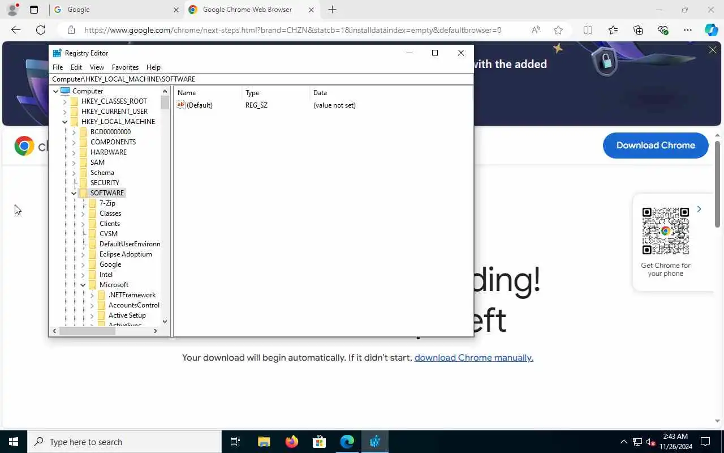
Task: Click Microsoft Edge taskbar icon
Action: [347, 442]
